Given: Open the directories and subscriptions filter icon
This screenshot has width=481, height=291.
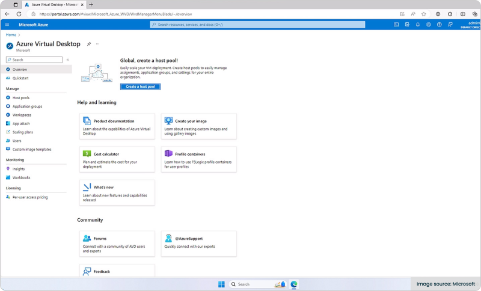Looking at the screenshot, I should (407, 25).
